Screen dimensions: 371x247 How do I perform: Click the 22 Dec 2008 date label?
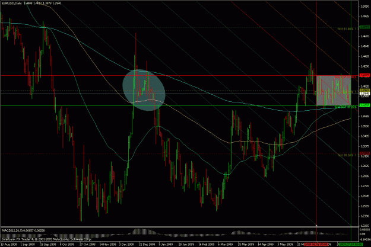147,245
